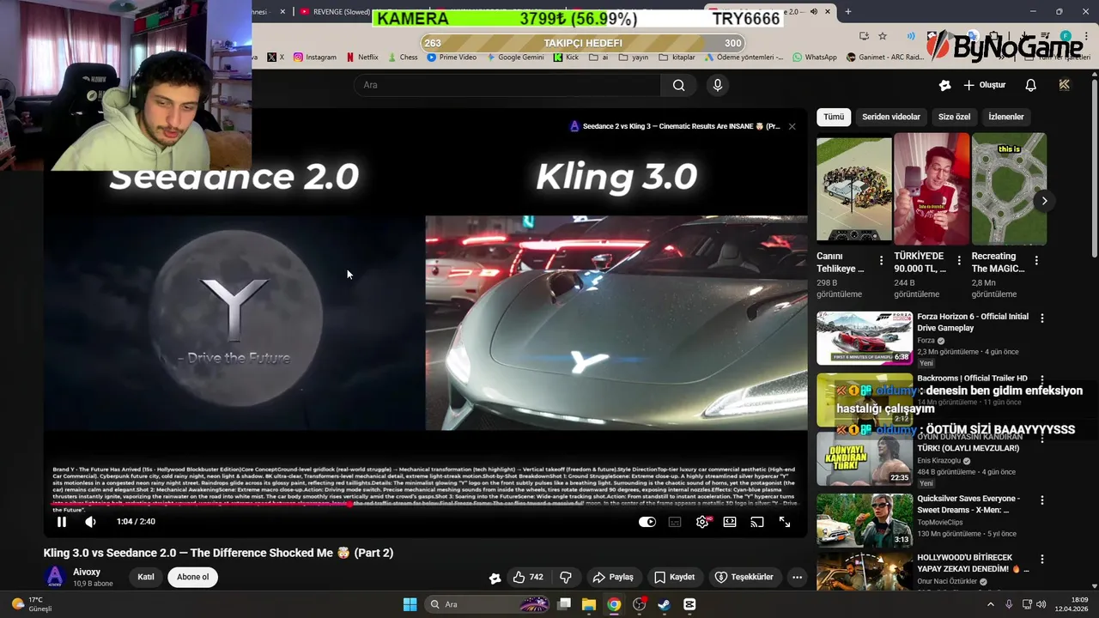Open Kick bookmark
Image resolution: width=1099 pixels, height=618 pixels.
(566, 58)
